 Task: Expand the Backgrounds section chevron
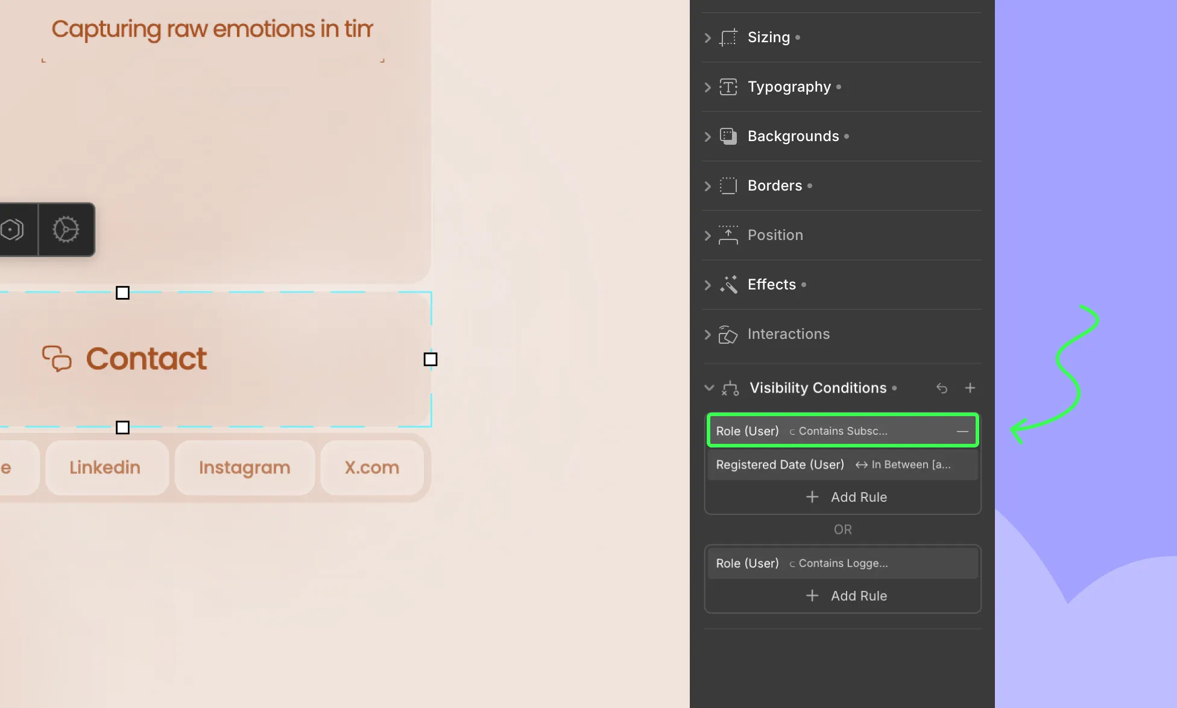(x=708, y=136)
